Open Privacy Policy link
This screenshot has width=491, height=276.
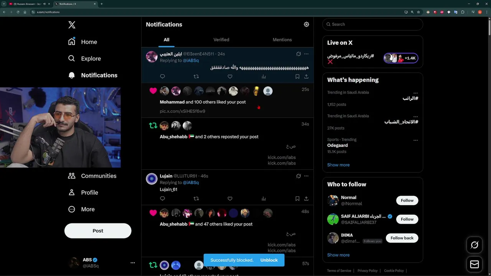367,271
